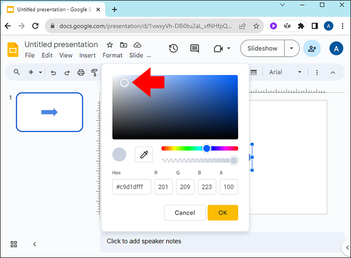Click the hue slider handle
The height and width of the screenshot is (258, 351).
[207, 149]
